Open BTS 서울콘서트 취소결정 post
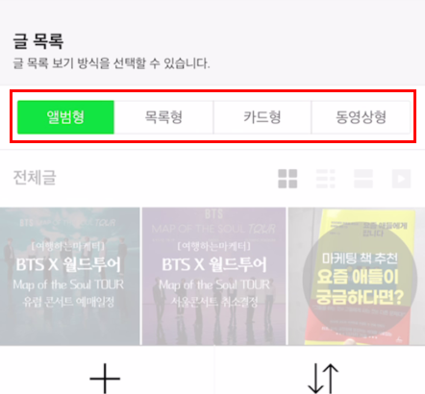Image resolution: width=425 pixels, height=394 pixels. click(213, 277)
